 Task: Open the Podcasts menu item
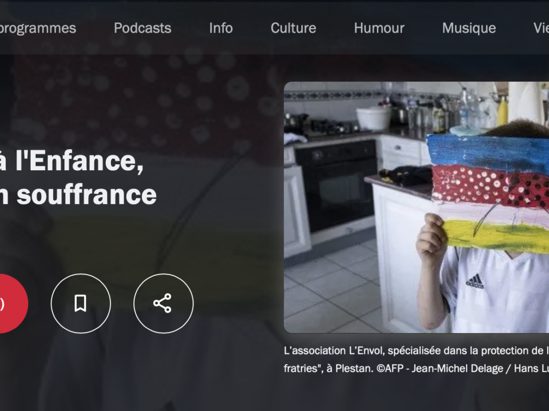pyautogui.click(x=142, y=28)
